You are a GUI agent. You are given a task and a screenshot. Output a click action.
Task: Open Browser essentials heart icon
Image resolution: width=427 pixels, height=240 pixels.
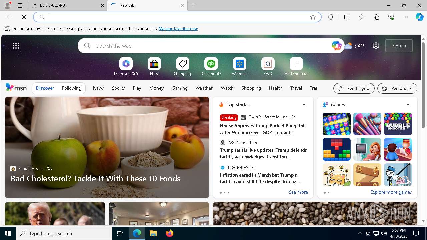[x=391, y=17]
